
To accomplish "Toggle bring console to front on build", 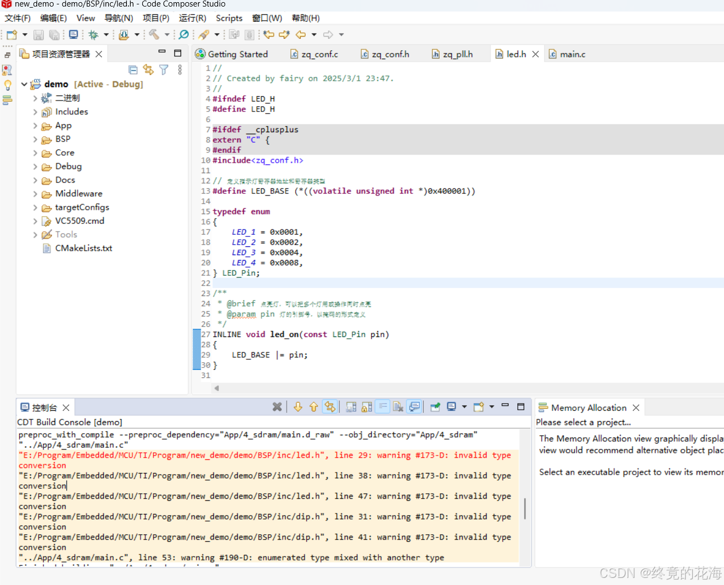I will pos(414,407).
